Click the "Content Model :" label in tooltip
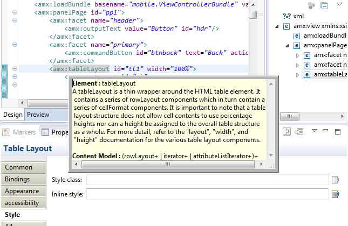Screen dimensions: 348x226 [97, 156]
